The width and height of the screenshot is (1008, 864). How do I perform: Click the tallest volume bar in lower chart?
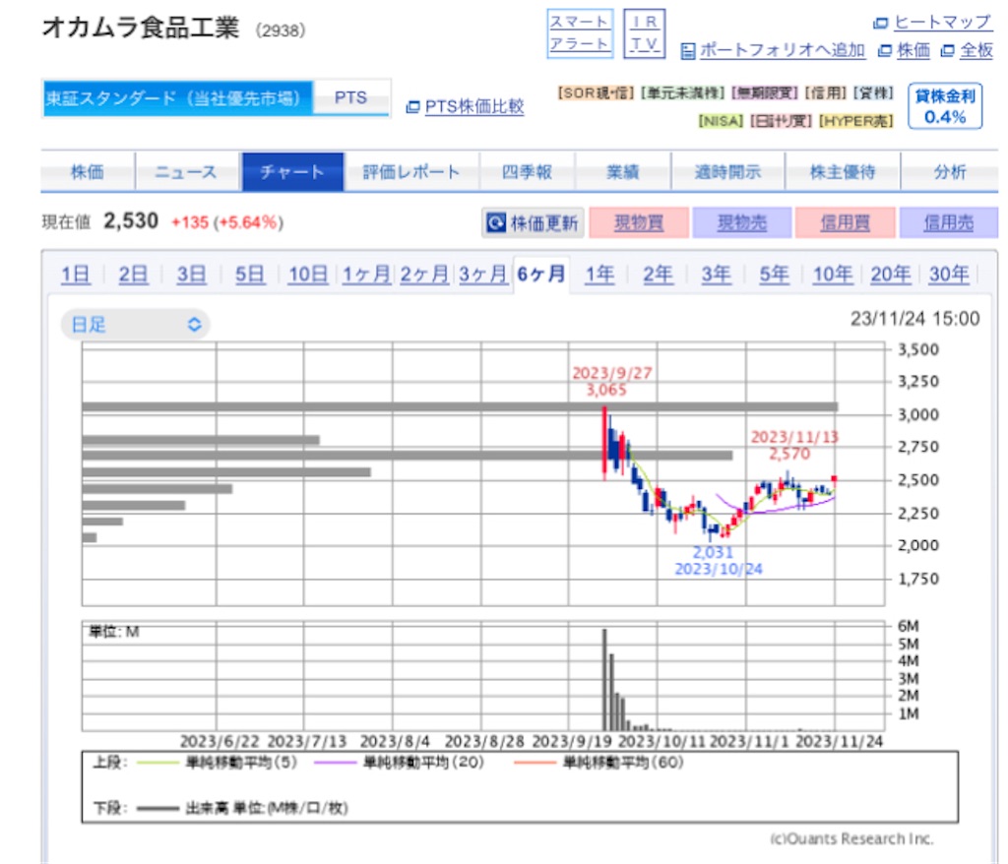pyautogui.click(x=604, y=680)
